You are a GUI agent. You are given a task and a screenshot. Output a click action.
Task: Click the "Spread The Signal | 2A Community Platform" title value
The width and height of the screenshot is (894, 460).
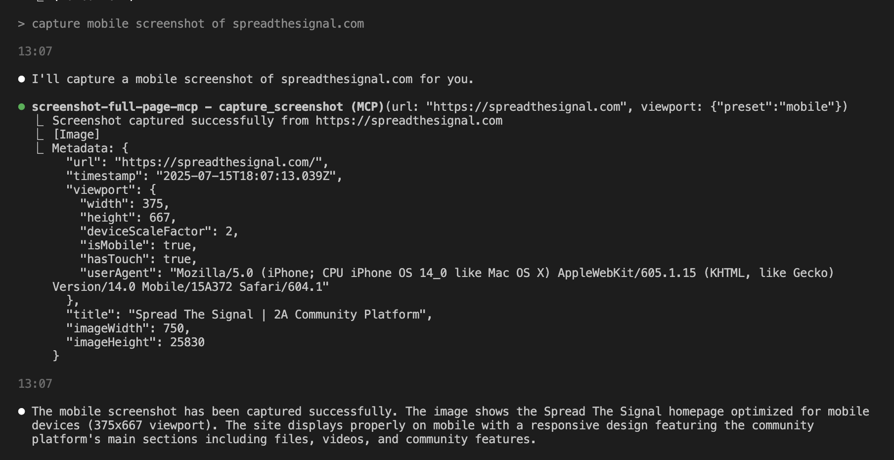coord(280,315)
